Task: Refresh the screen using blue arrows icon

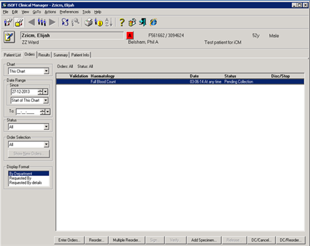Action: tap(65, 22)
